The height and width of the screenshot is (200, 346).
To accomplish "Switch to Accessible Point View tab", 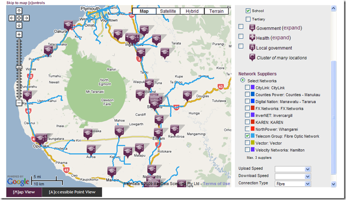I will point(72,192).
